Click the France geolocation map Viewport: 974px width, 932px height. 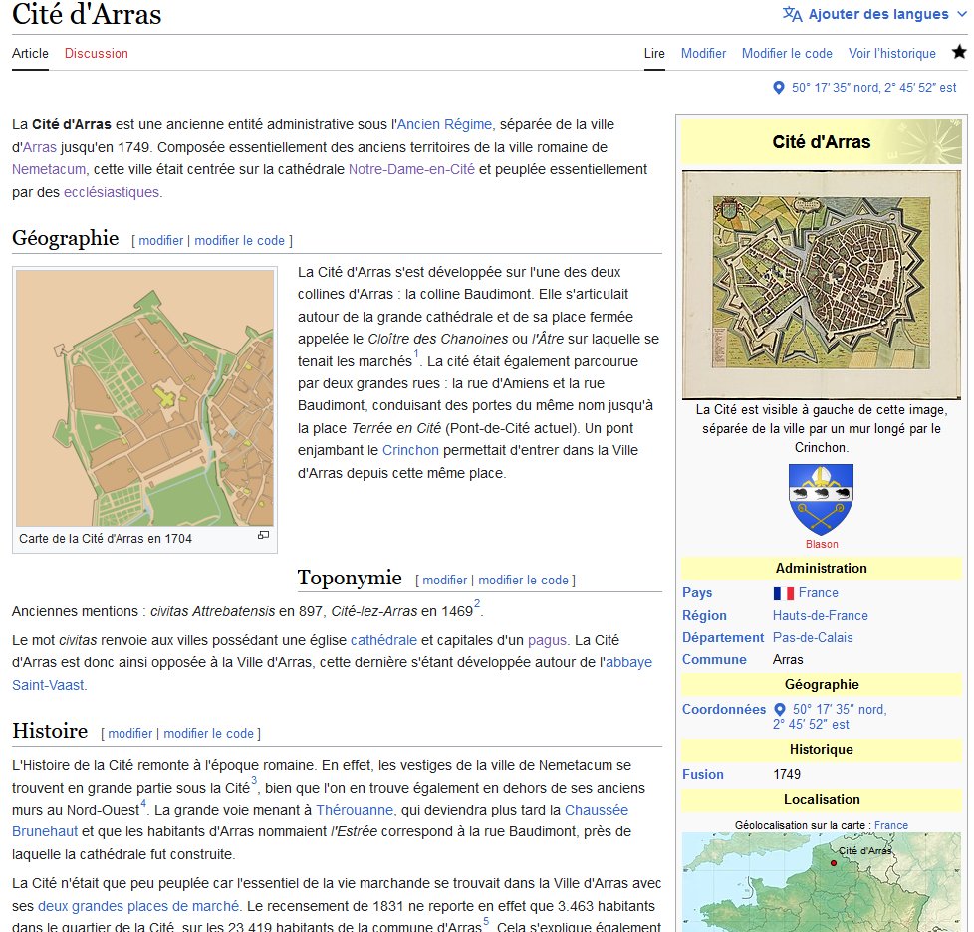(822, 881)
